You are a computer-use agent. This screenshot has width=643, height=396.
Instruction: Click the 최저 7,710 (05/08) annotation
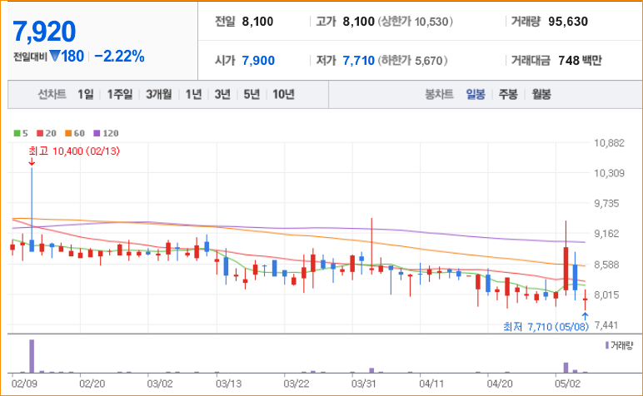point(546,326)
